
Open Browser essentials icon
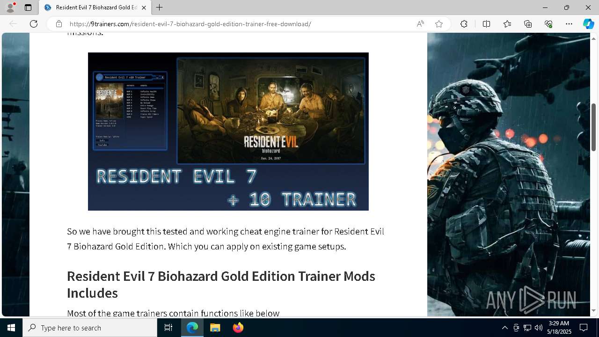click(548, 24)
